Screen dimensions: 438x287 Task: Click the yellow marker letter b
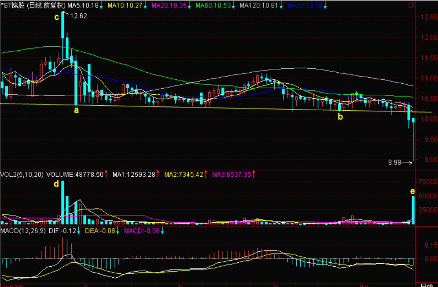point(339,117)
